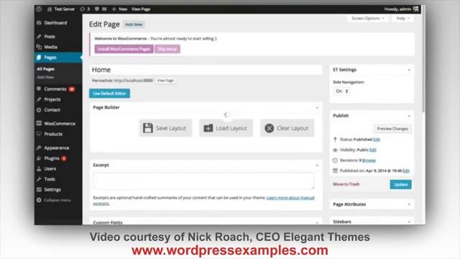460x259 pixels.
Task: Select All Pages submenu item
Action: coord(45,69)
